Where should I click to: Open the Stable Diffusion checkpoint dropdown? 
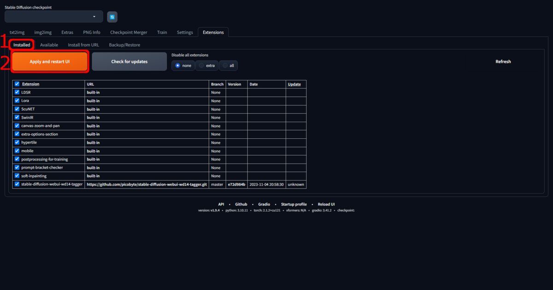point(54,17)
